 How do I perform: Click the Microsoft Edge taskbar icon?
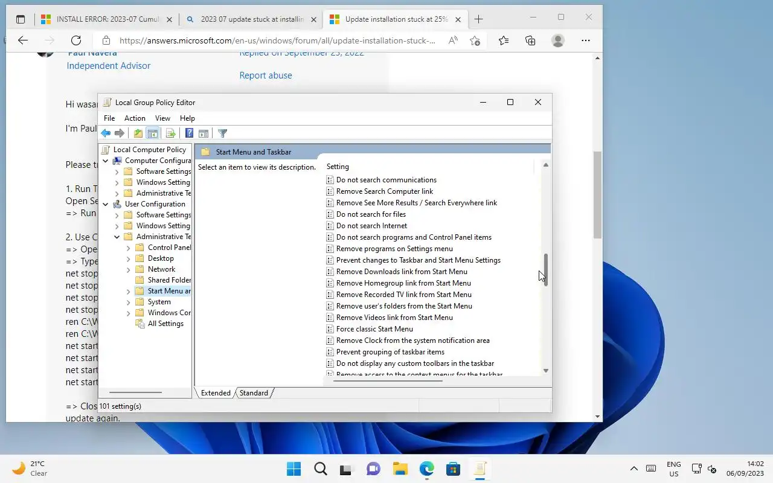426,469
